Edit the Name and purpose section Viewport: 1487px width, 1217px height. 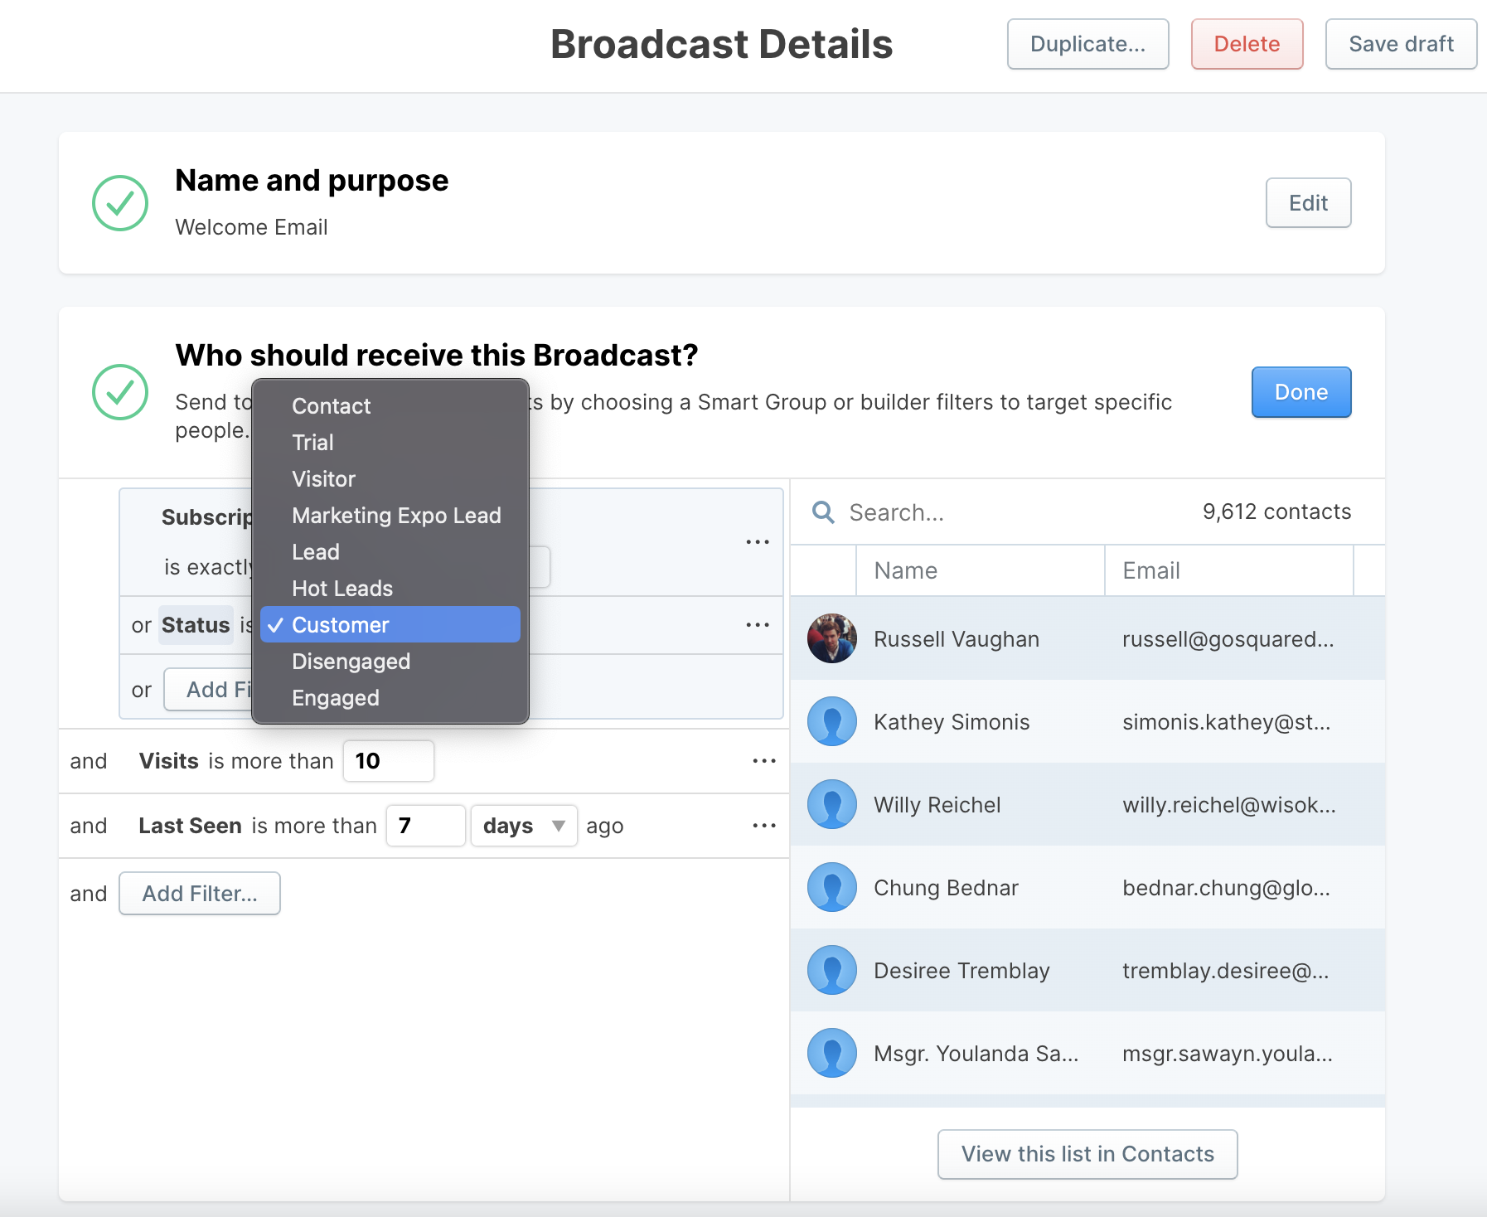pyautogui.click(x=1308, y=203)
